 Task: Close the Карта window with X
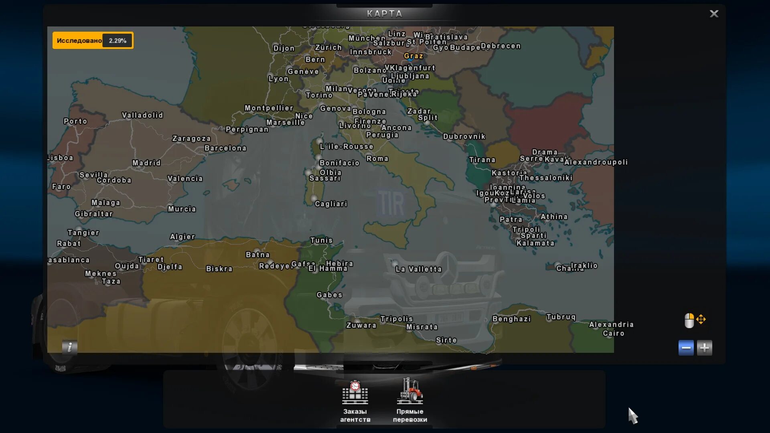click(714, 14)
